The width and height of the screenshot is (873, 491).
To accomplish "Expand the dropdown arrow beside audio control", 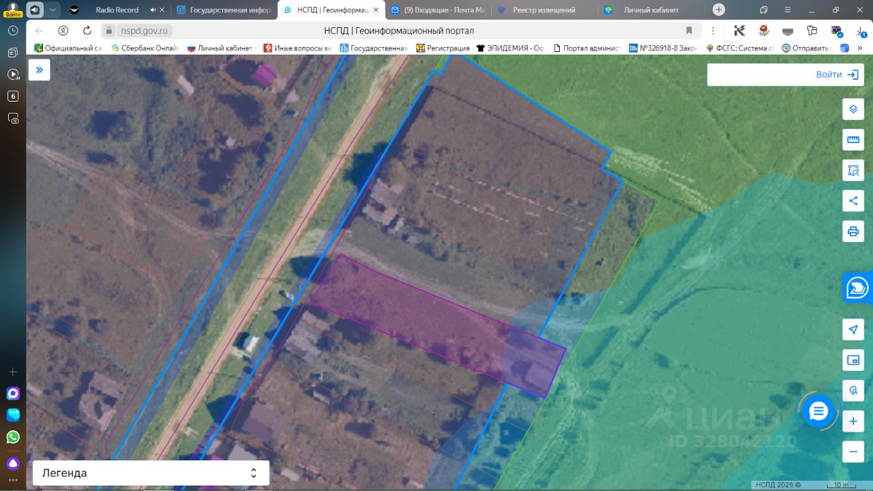I will (x=53, y=10).
